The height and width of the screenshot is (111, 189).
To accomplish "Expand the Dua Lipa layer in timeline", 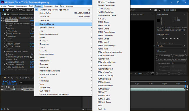I will pos(12,90).
